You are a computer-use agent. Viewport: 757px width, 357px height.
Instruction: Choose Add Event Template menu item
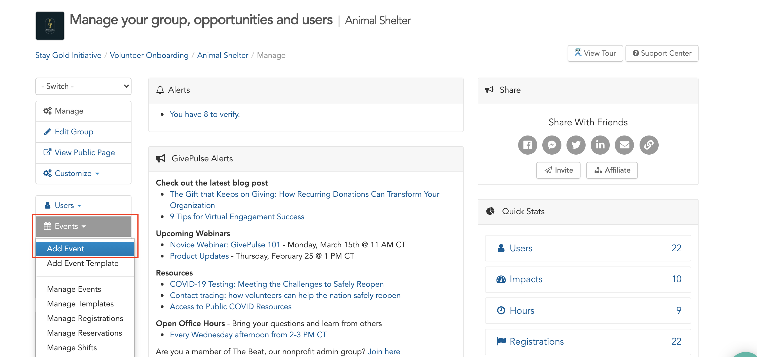(83, 263)
